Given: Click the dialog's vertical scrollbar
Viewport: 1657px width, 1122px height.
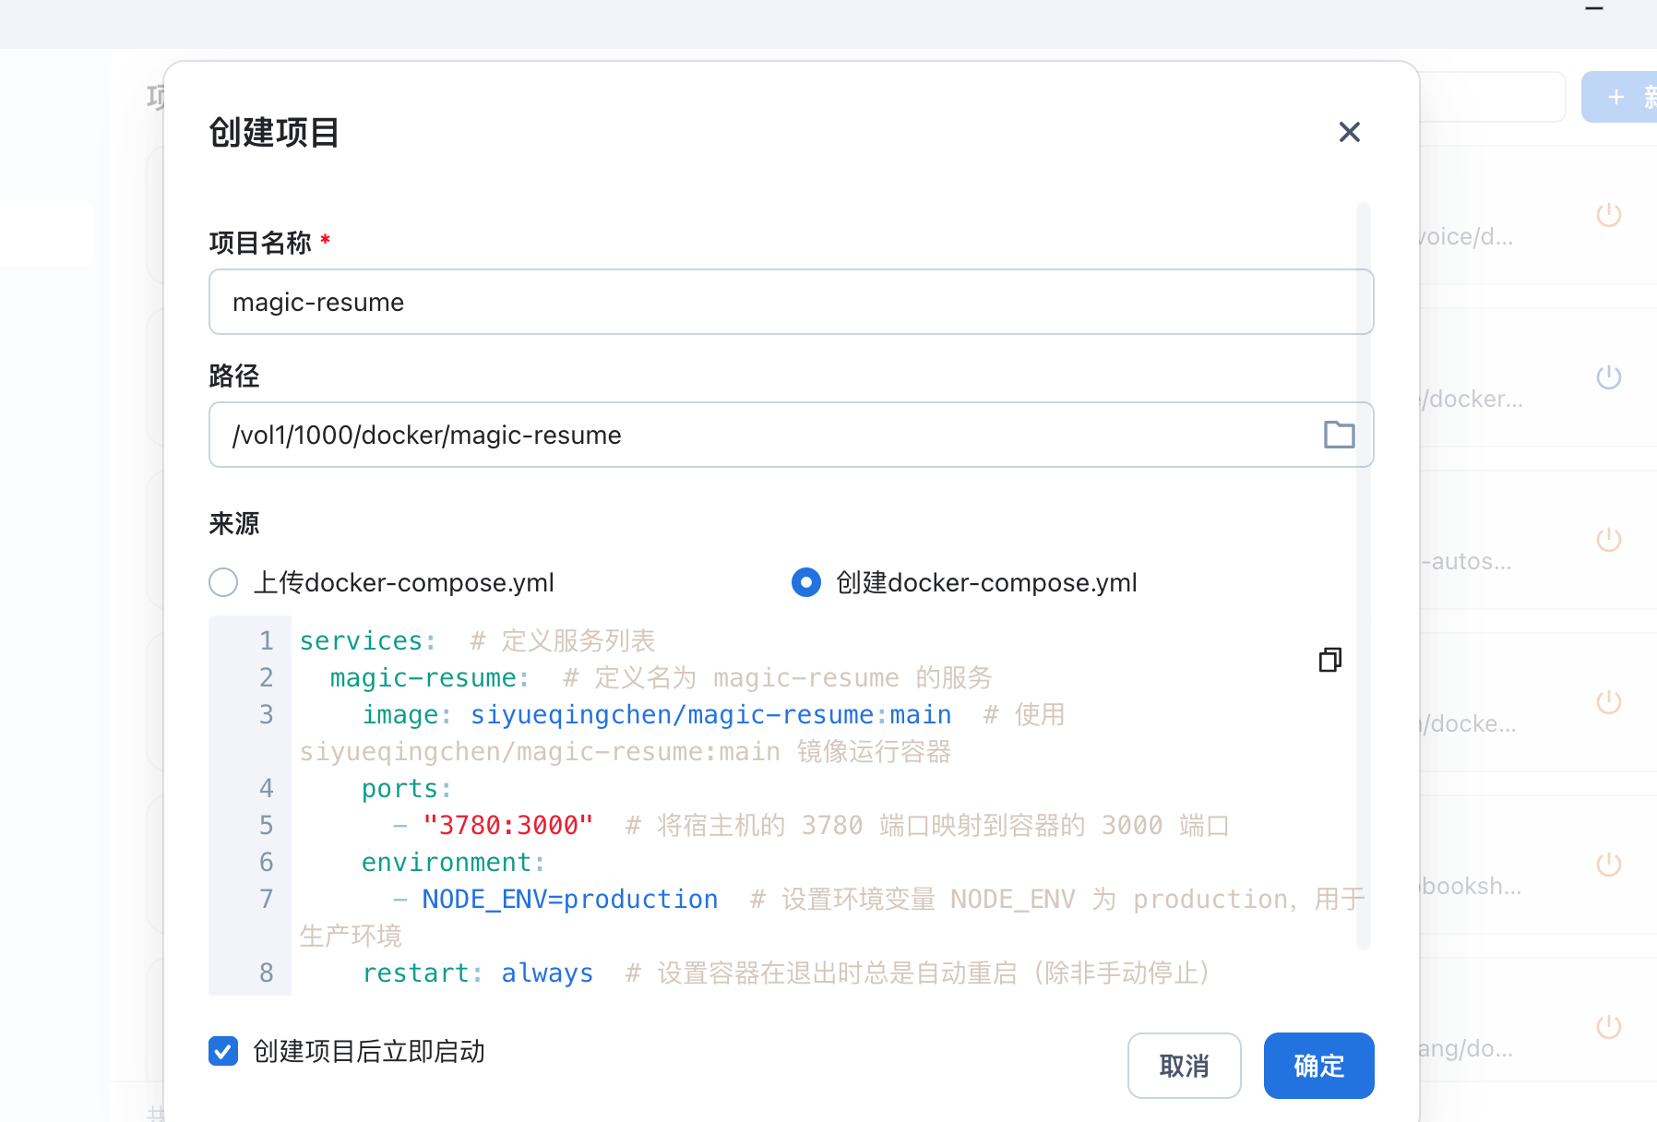Looking at the screenshot, I should tap(1363, 572).
